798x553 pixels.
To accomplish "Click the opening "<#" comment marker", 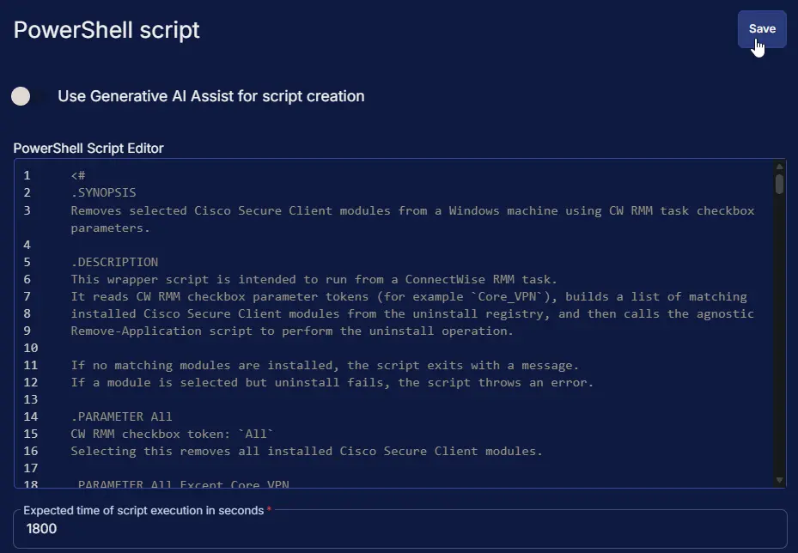I will (78, 176).
